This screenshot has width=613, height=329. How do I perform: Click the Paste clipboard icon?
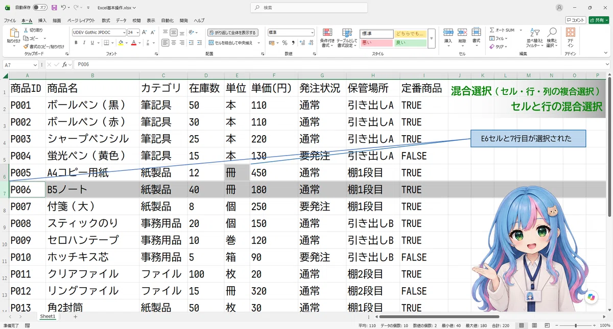pos(14,34)
